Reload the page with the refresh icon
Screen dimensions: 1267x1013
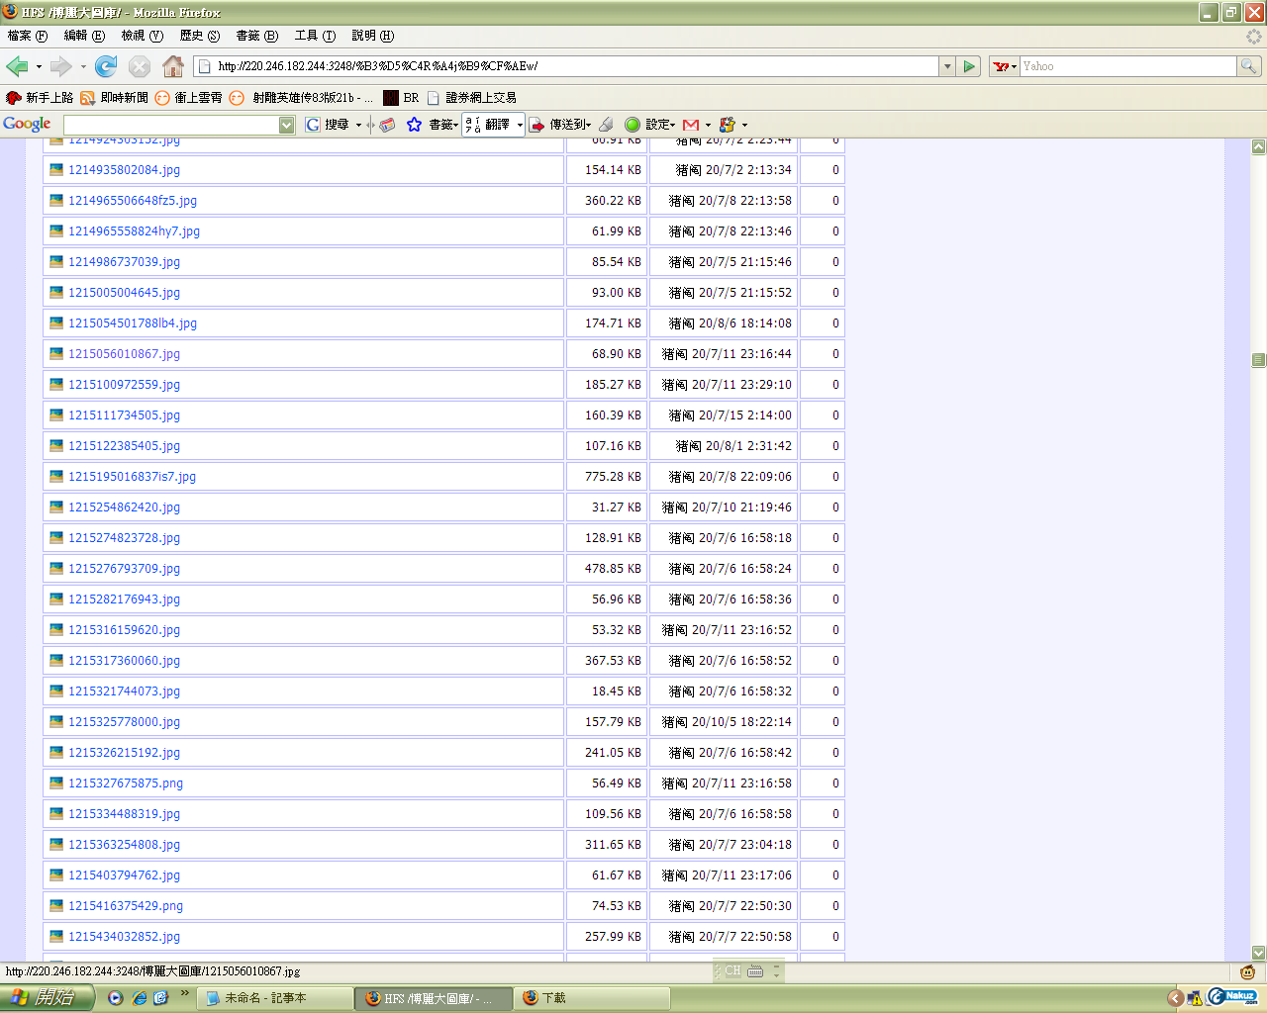(x=106, y=66)
